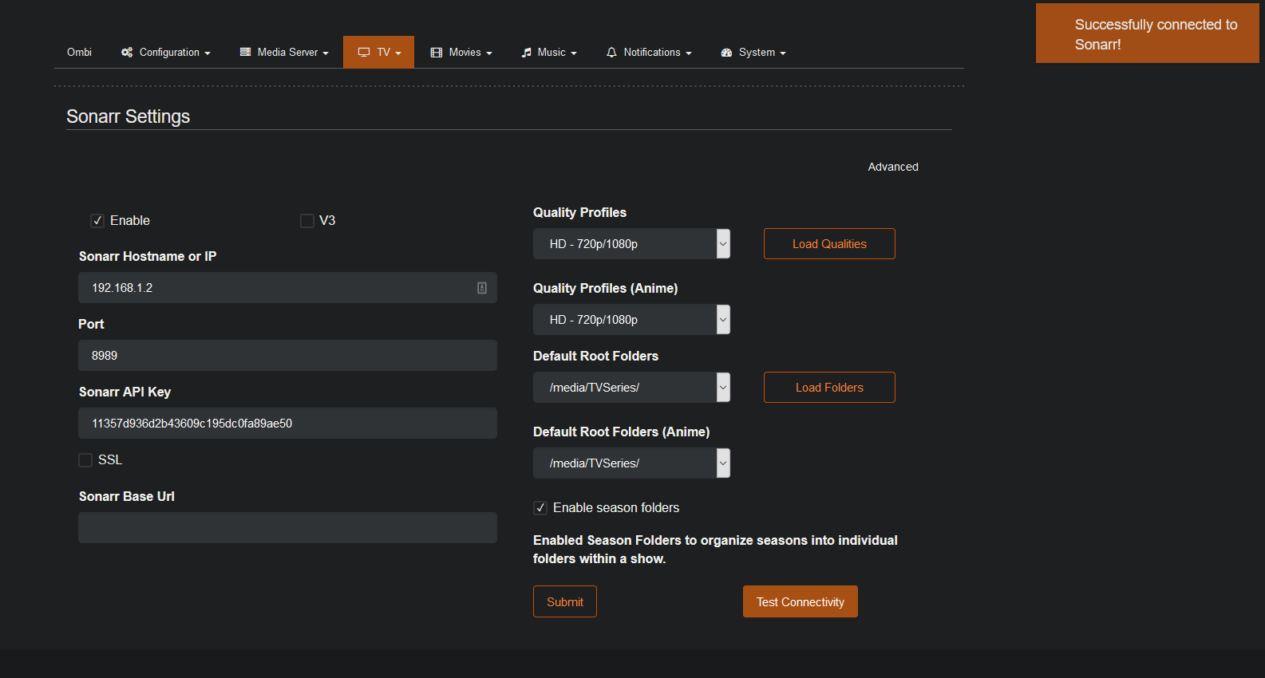Image resolution: width=1265 pixels, height=678 pixels.
Task: Click the Submit button
Action: pyautogui.click(x=565, y=601)
